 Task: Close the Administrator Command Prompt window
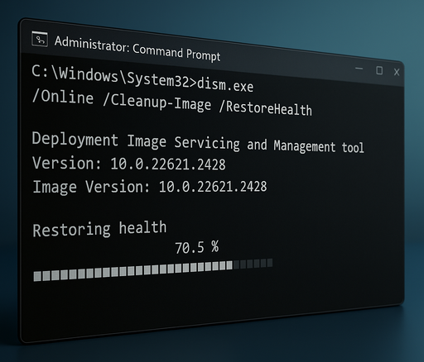(397, 72)
